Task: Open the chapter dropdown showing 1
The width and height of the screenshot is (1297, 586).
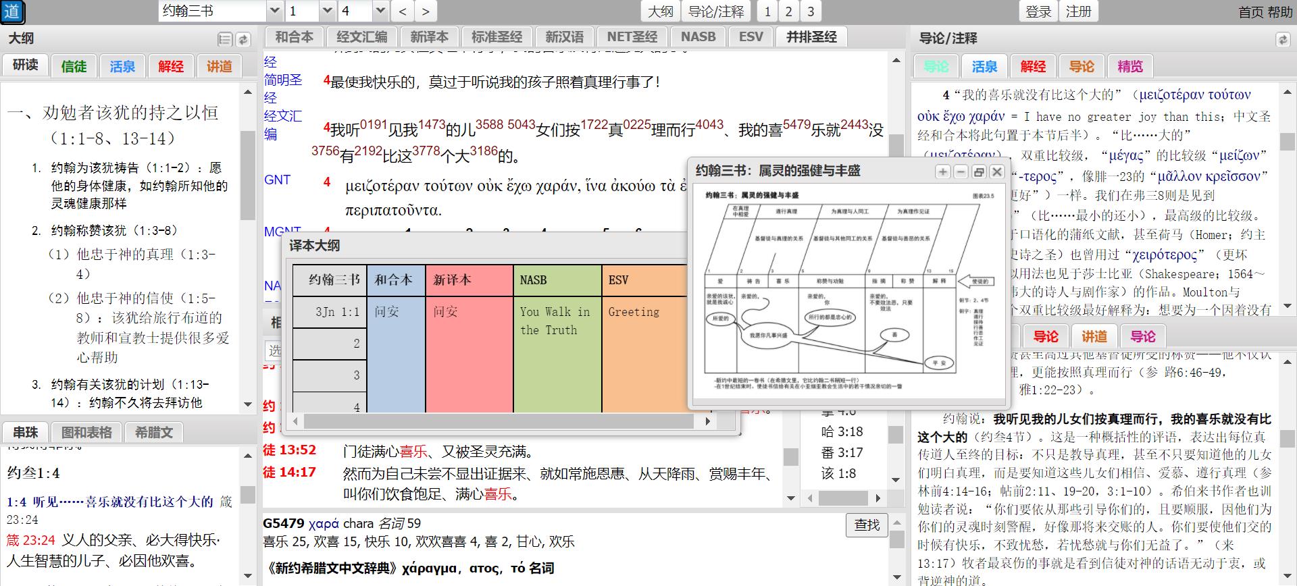Action: coord(328,11)
